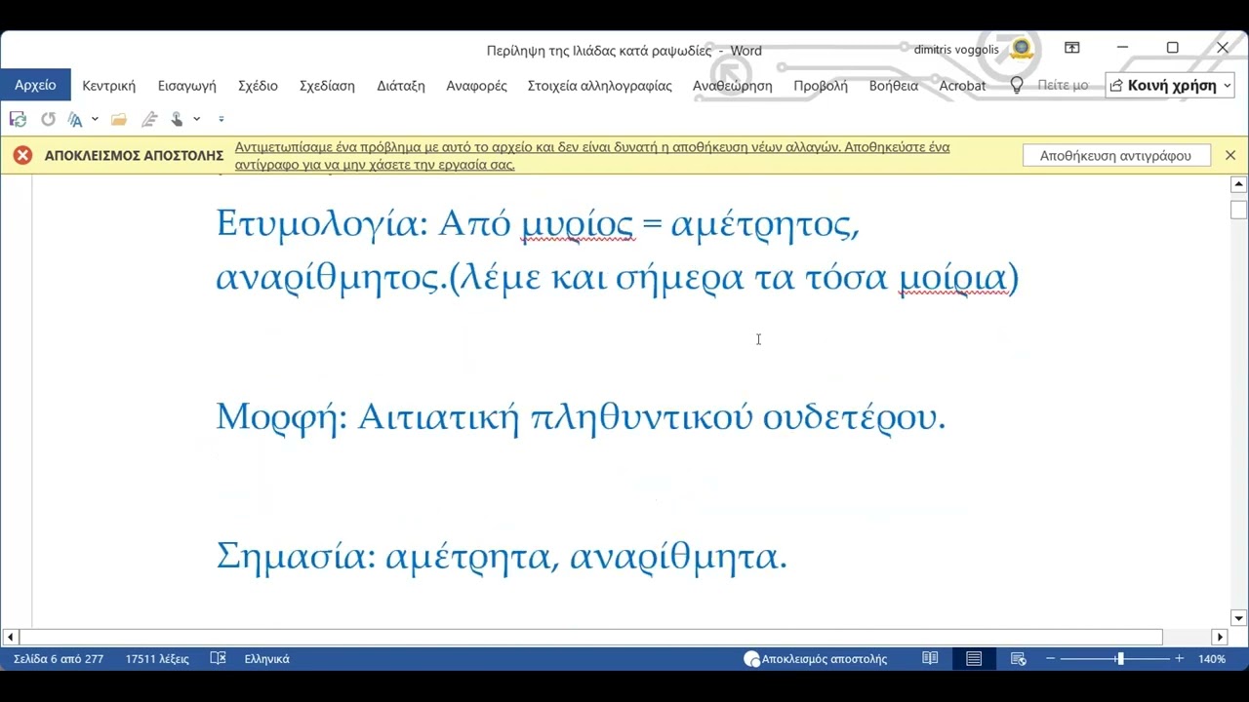Open the dropdown arrow beside Touch mode icon

click(196, 119)
